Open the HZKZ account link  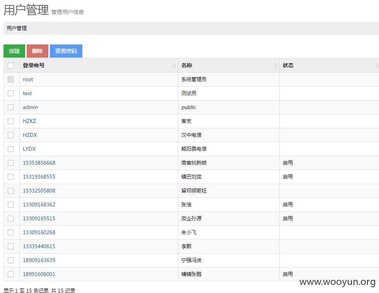pos(29,121)
